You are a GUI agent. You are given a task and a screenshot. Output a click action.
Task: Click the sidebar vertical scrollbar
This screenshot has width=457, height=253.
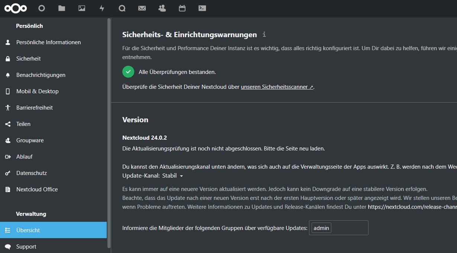(109, 133)
